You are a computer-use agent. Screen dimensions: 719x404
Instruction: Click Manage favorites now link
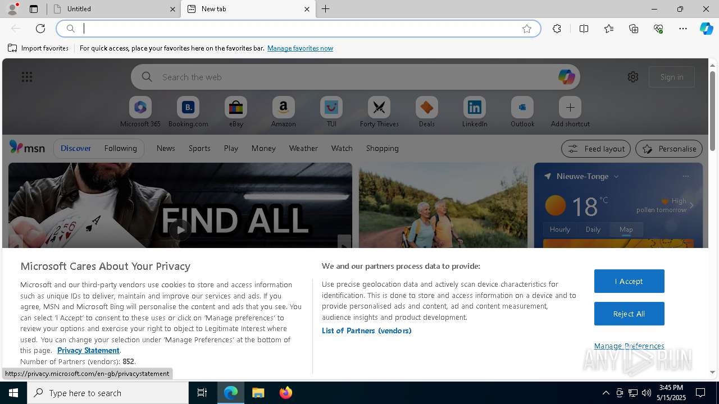point(300,48)
